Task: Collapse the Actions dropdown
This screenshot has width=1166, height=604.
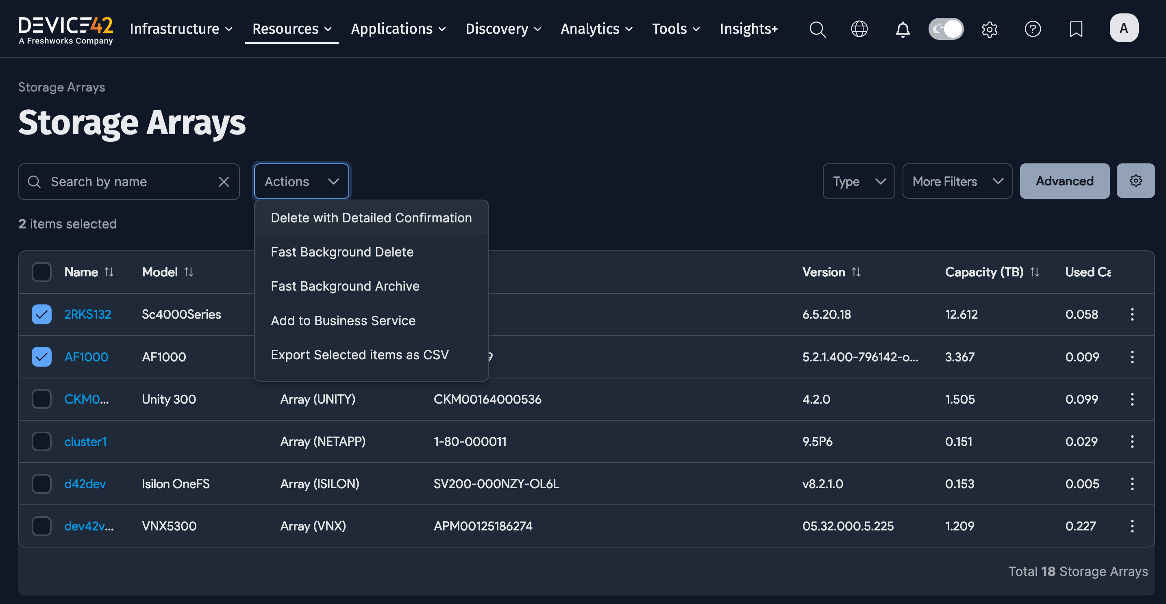Action: pyautogui.click(x=301, y=181)
